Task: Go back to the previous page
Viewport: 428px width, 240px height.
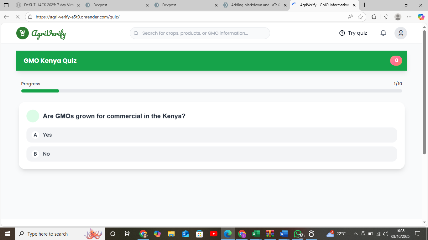Action: tap(6, 17)
